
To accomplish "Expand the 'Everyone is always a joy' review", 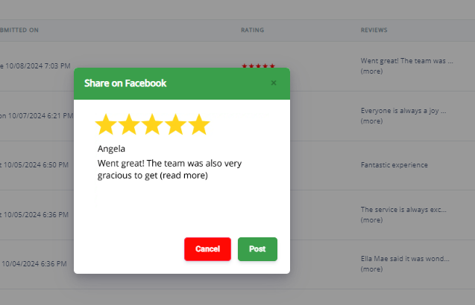I will [371, 121].
